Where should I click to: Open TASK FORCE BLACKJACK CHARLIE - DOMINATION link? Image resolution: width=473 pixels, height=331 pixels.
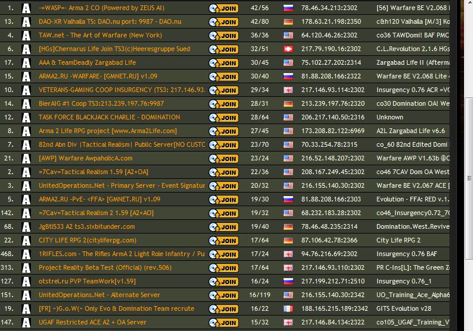109,117
